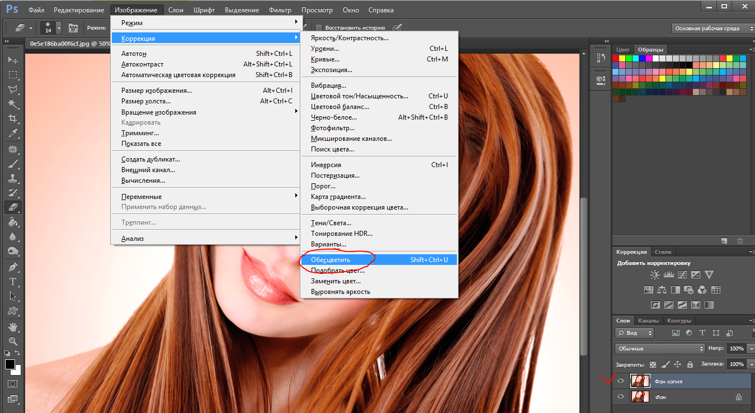Choose the Pen tool
Image resolution: width=755 pixels, height=413 pixels.
point(12,267)
